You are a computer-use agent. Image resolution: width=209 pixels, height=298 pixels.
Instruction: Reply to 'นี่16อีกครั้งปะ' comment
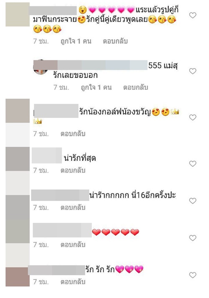[x=73, y=208]
